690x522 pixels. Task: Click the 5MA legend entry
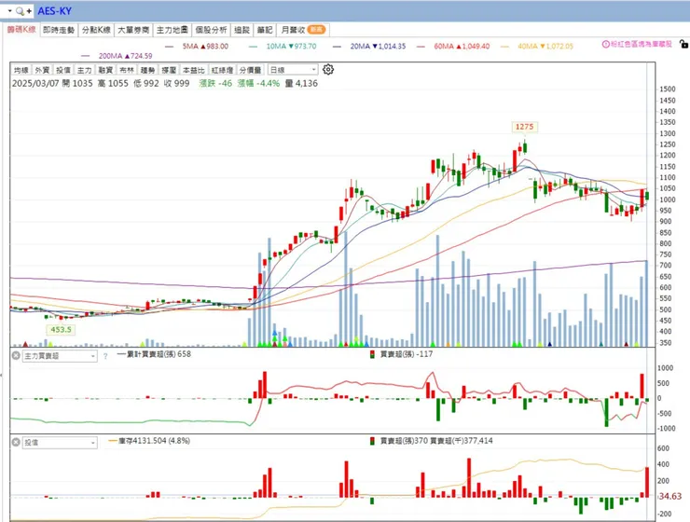pyautogui.click(x=197, y=47)
